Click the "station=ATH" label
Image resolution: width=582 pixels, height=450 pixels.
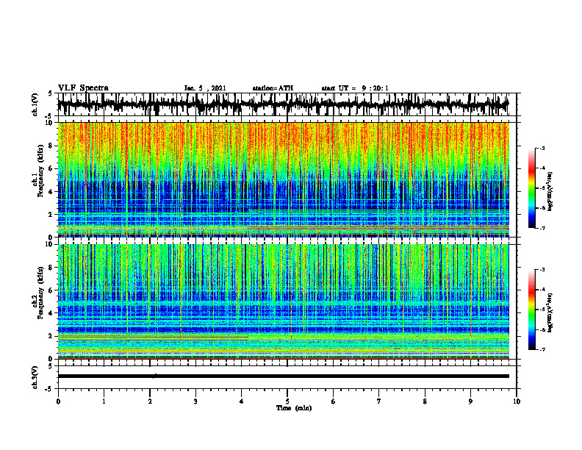click(x=273, y=88)
